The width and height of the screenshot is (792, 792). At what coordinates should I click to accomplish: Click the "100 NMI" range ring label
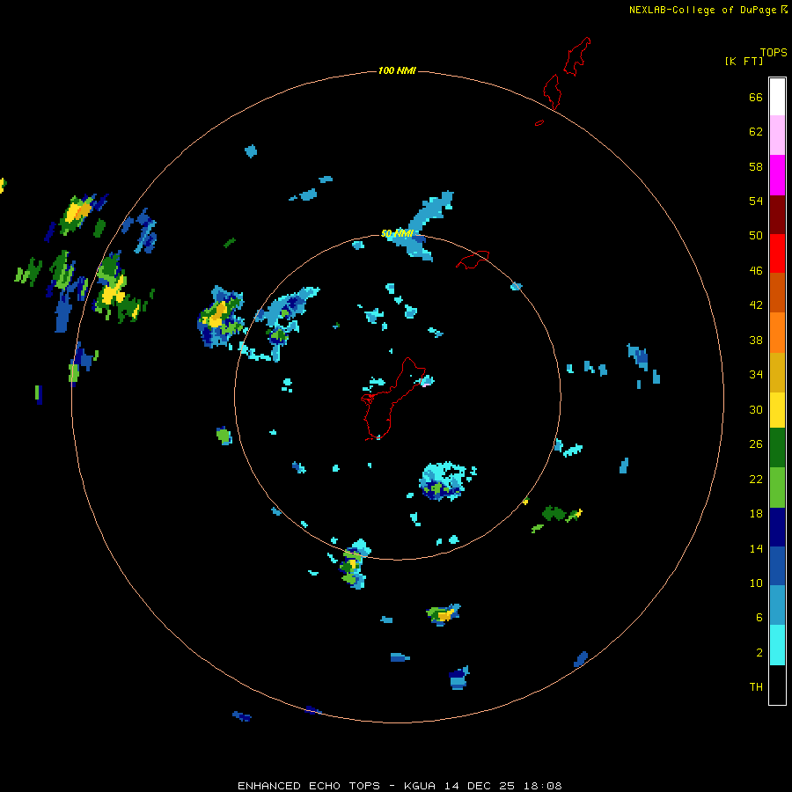397,70
